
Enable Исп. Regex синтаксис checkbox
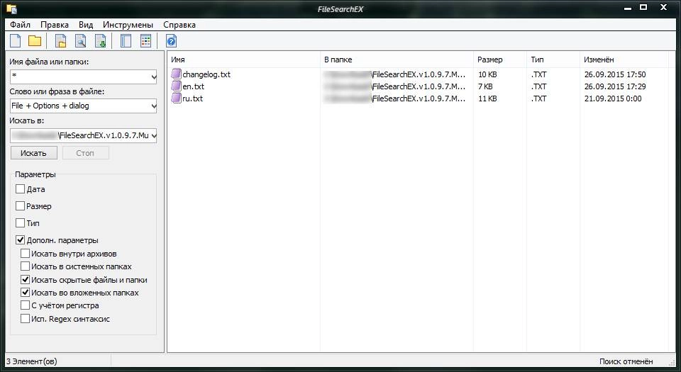pos(26,319)
